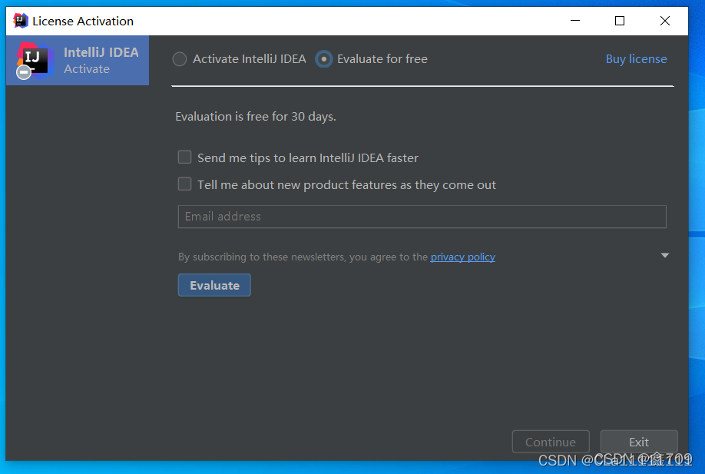Click the Exit button

(x=639, y=442)
